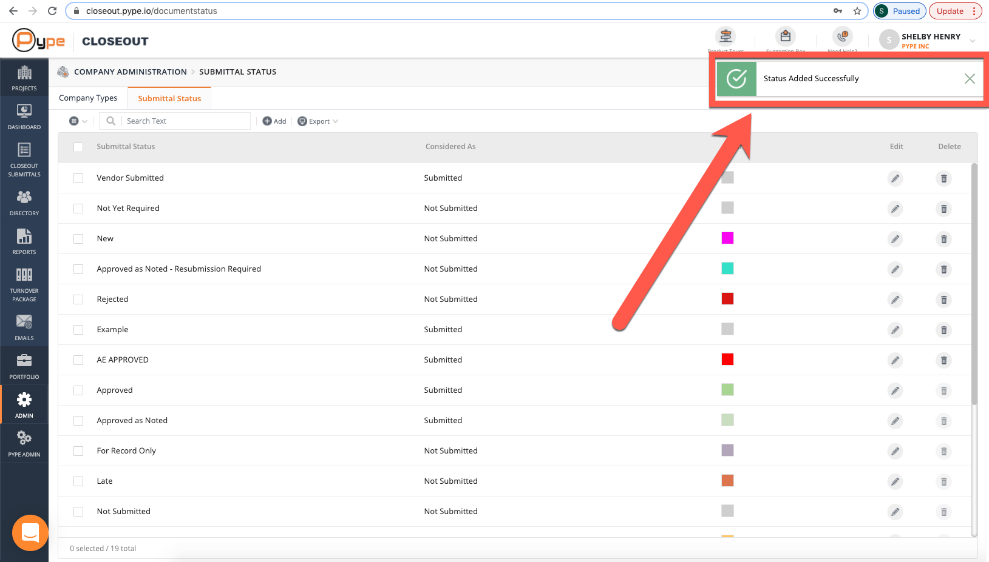
Task: Dismiss the Status Added Successfully notification
Action: pos(970,79)
